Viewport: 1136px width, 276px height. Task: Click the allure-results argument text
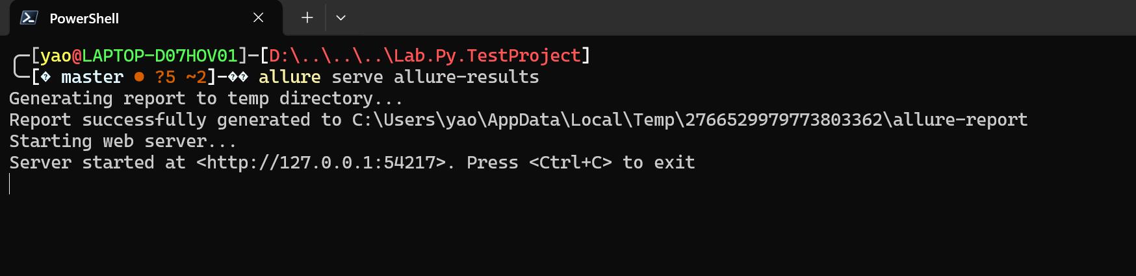pos(466,77)
